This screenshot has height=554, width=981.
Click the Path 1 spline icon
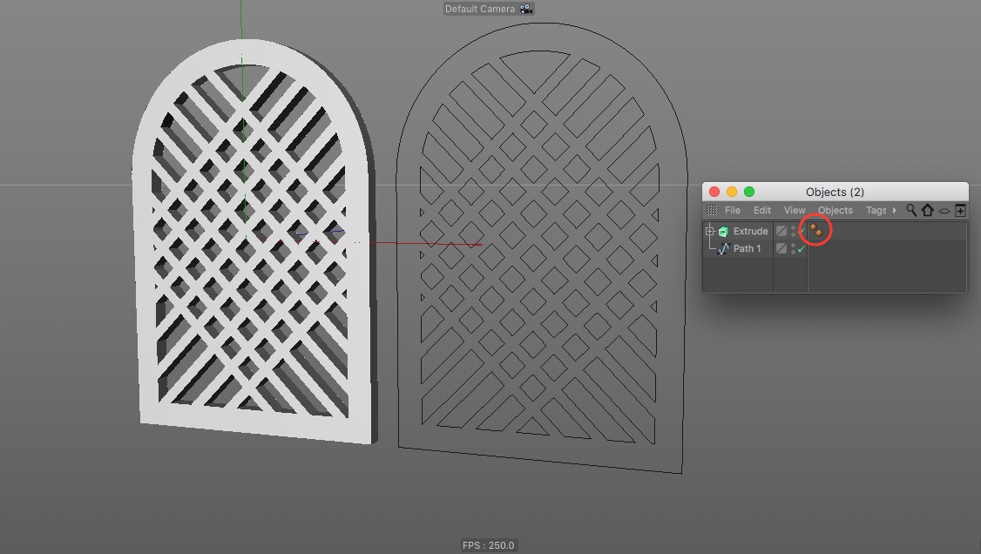[x=723, y=249]
